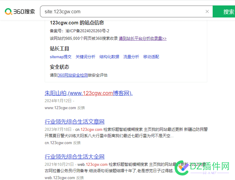Click the 123cgw.com 的站点信息 heading
Screen dimensions: 235x180
[77, 23]
